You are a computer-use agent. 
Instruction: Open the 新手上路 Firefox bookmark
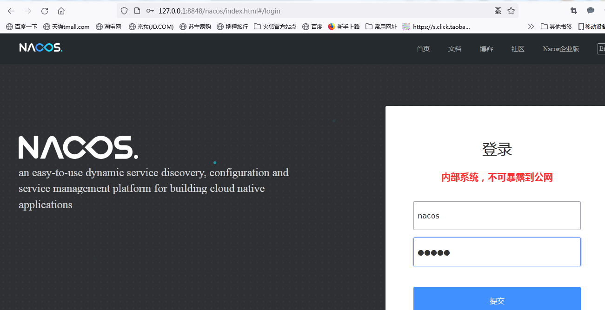[344, 26]
